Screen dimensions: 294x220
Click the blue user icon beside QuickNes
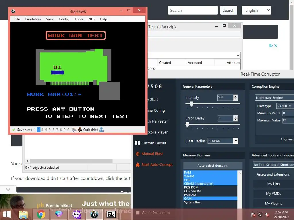(101, 129)
